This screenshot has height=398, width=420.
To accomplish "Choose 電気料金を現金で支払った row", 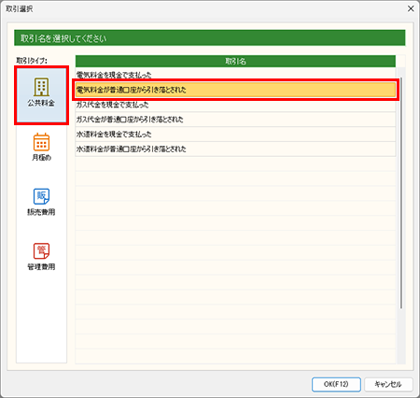I will click(235, 75).
